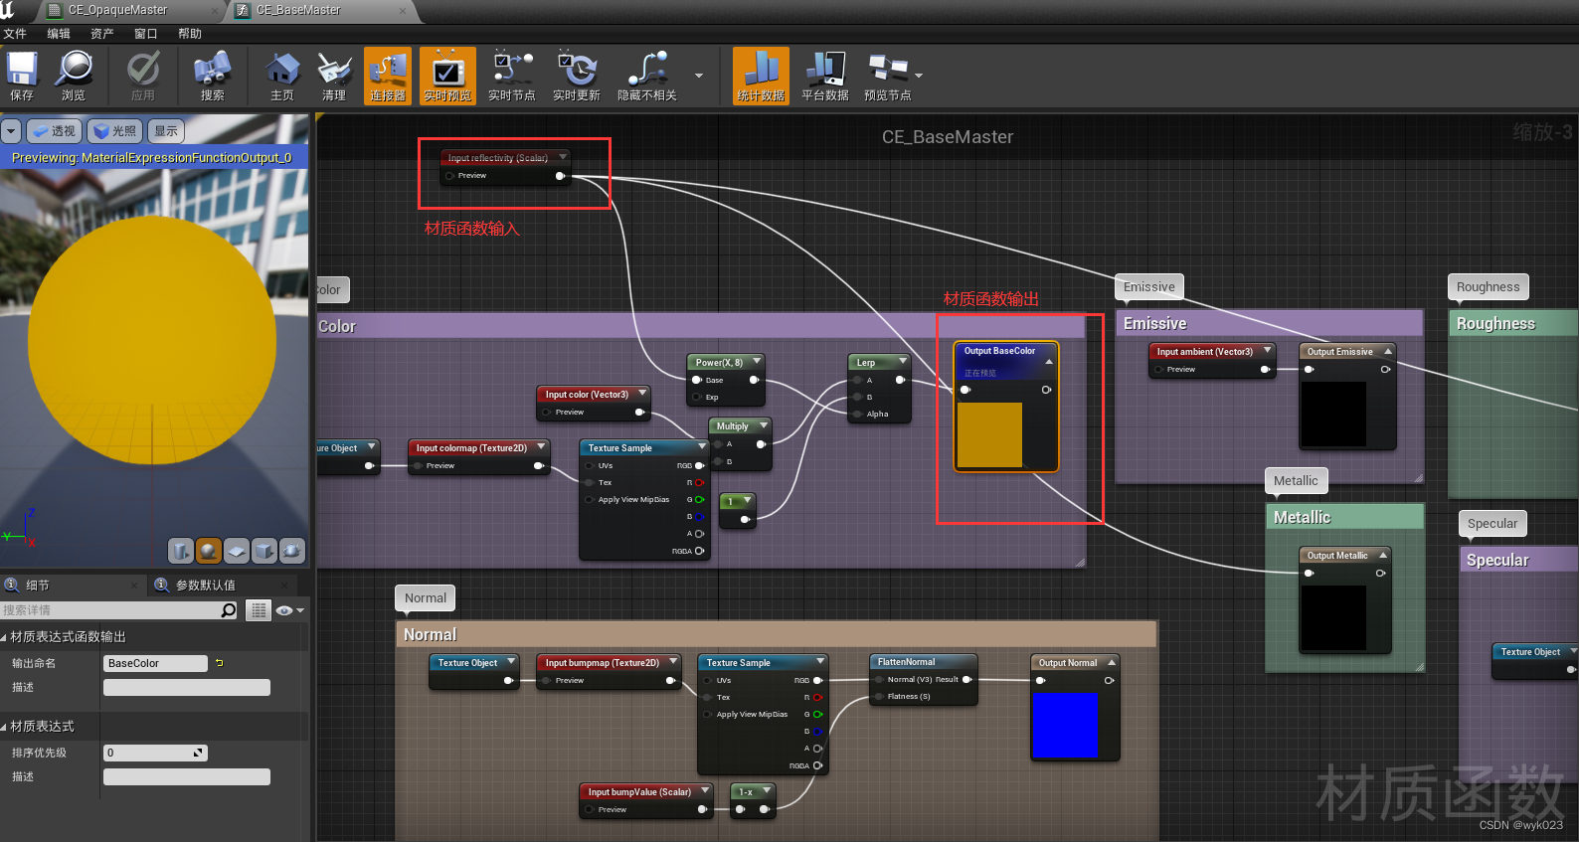Expand the Lerp node arrow
Screen dimensions: 1579x842
click(903, 362)
